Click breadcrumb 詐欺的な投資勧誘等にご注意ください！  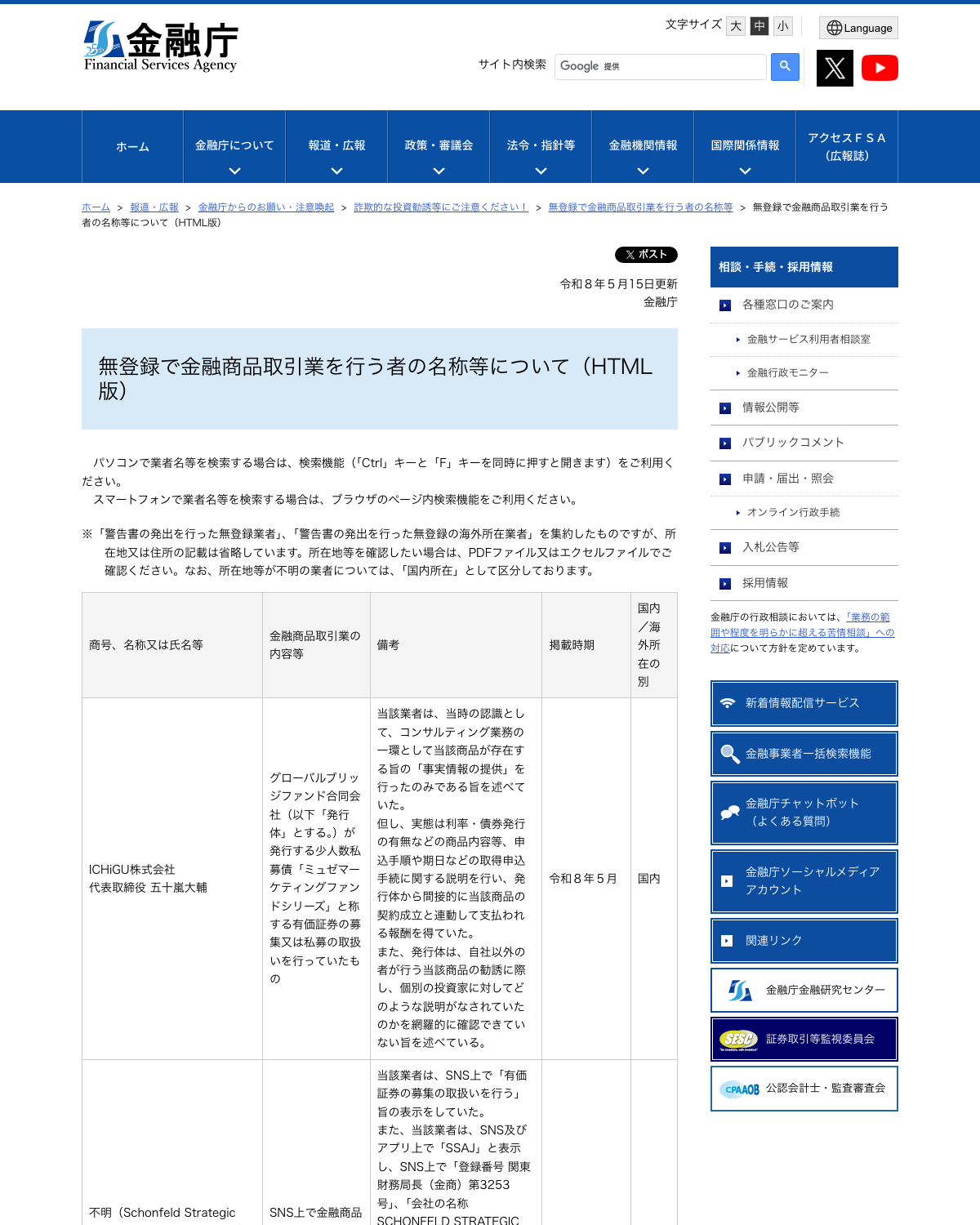[x=441, y=207]
